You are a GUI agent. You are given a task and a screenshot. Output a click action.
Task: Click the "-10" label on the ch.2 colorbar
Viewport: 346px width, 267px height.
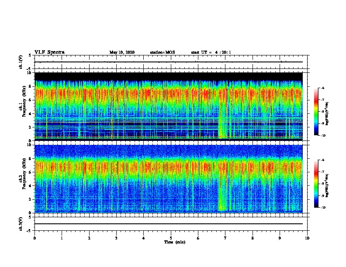coord(322,207)
